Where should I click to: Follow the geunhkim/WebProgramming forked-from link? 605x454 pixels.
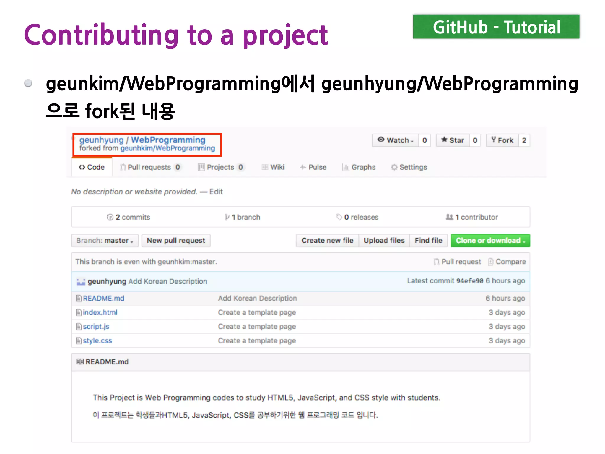coord(167,148)
